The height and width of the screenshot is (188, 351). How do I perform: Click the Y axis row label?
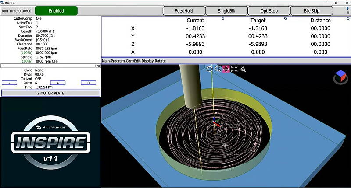click(x=133, y=36)
